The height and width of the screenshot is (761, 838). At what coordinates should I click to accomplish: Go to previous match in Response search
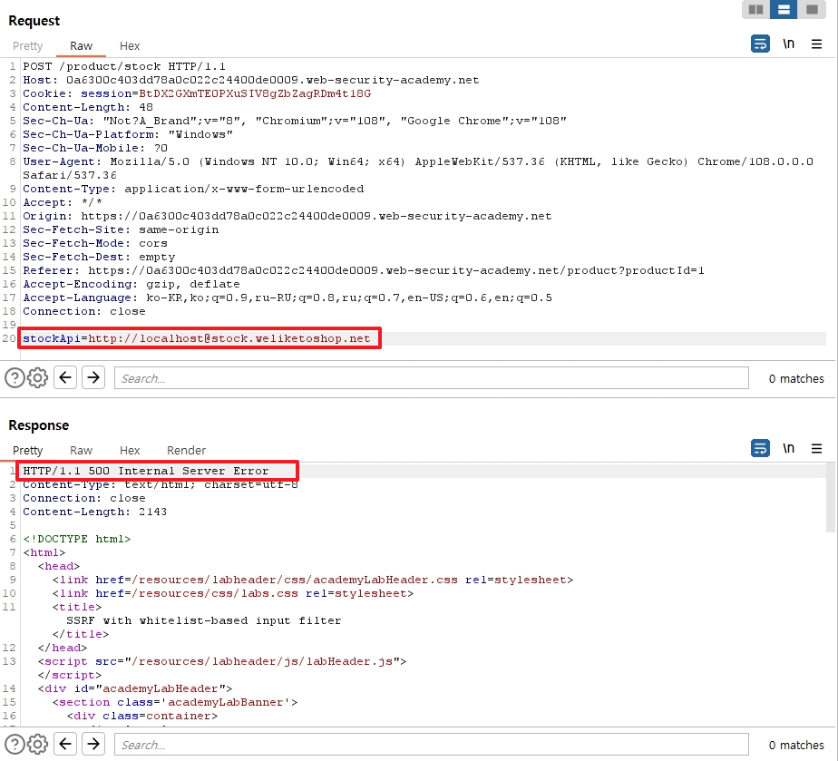[x=65, y=744]
